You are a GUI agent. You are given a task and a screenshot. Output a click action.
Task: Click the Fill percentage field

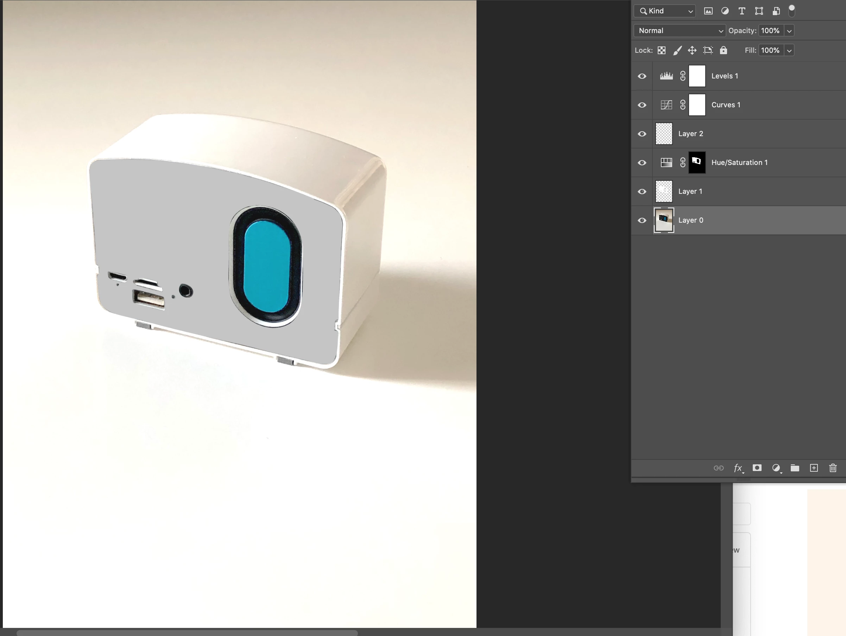(x=770, y=50)
